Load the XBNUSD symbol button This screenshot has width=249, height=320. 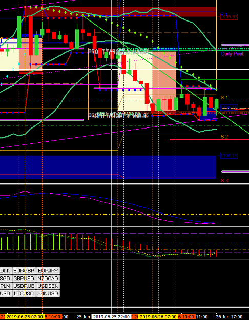coord(48,293)
